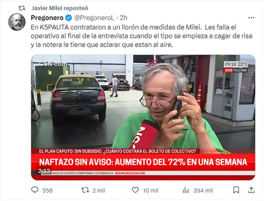
Task: Click the 2h timestamp of the tweet
Action: [x=123, y=18]
